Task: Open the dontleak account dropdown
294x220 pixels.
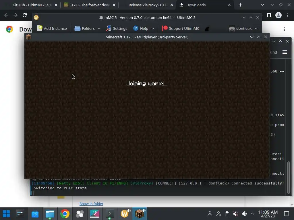Action: point(243,28)
